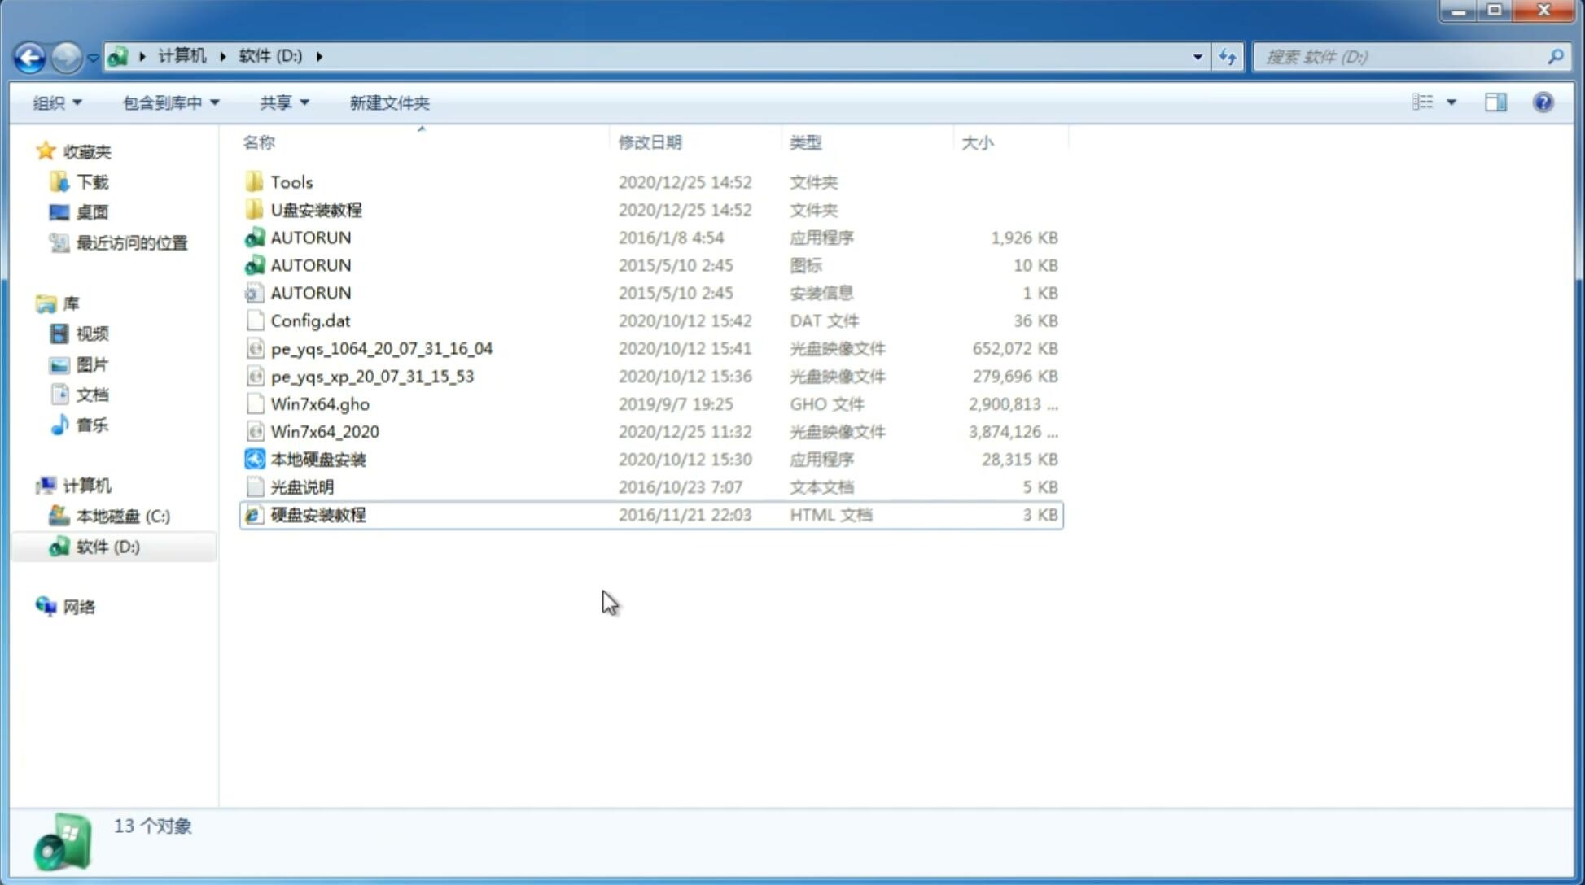Viewport: 1585px width, 885px height.
Task: Open 硬盘安装教程 HTML document
Action: (x=317, y=514)
